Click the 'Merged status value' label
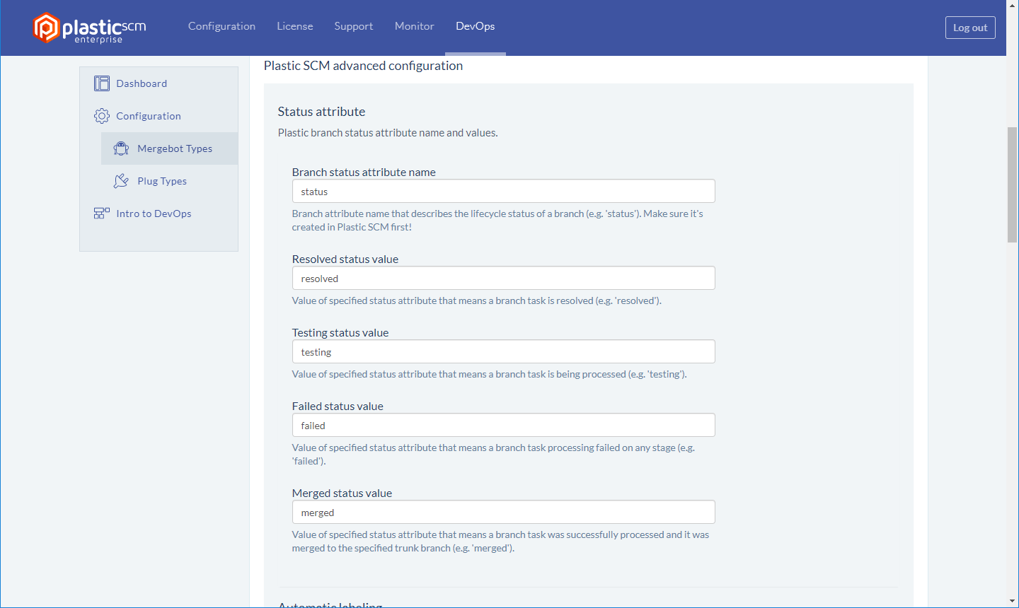 (342, 493)
